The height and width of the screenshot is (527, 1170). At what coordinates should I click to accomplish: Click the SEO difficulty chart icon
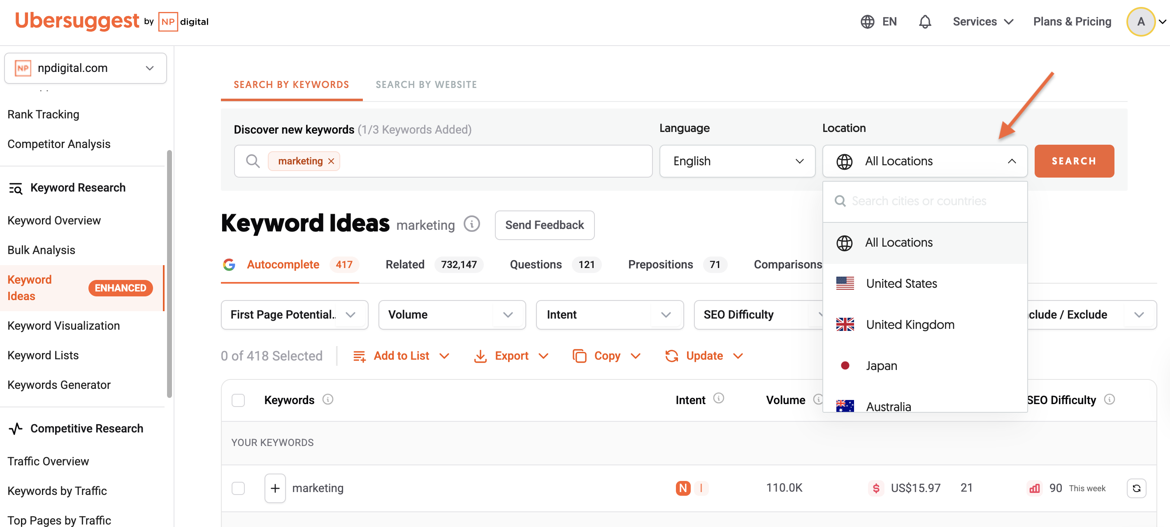[x=1034, y=488]
